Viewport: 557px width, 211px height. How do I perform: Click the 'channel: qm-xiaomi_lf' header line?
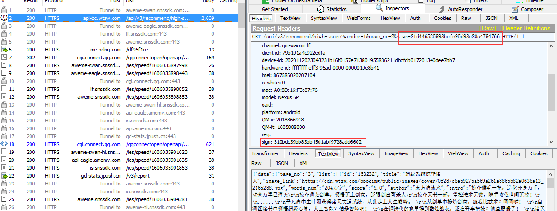(287, 45)
